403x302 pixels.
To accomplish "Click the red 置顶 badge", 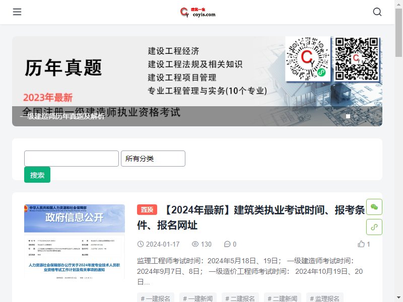I will tap(147, 210).
